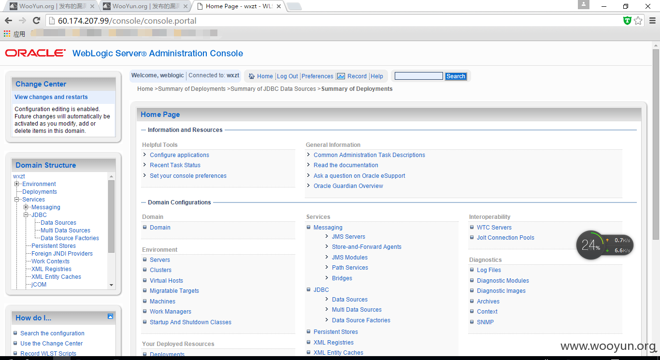Reload the page with the refresh icon
The width and height of the screenshot is (660, 360).
tap(36, 21)
